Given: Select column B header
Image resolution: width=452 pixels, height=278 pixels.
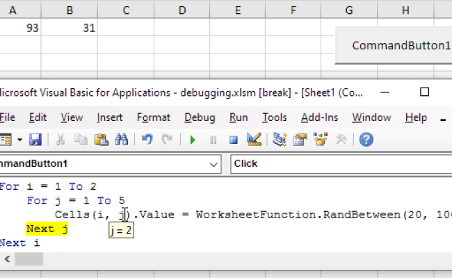Looking at the screenshot, I should click(70, 10).
